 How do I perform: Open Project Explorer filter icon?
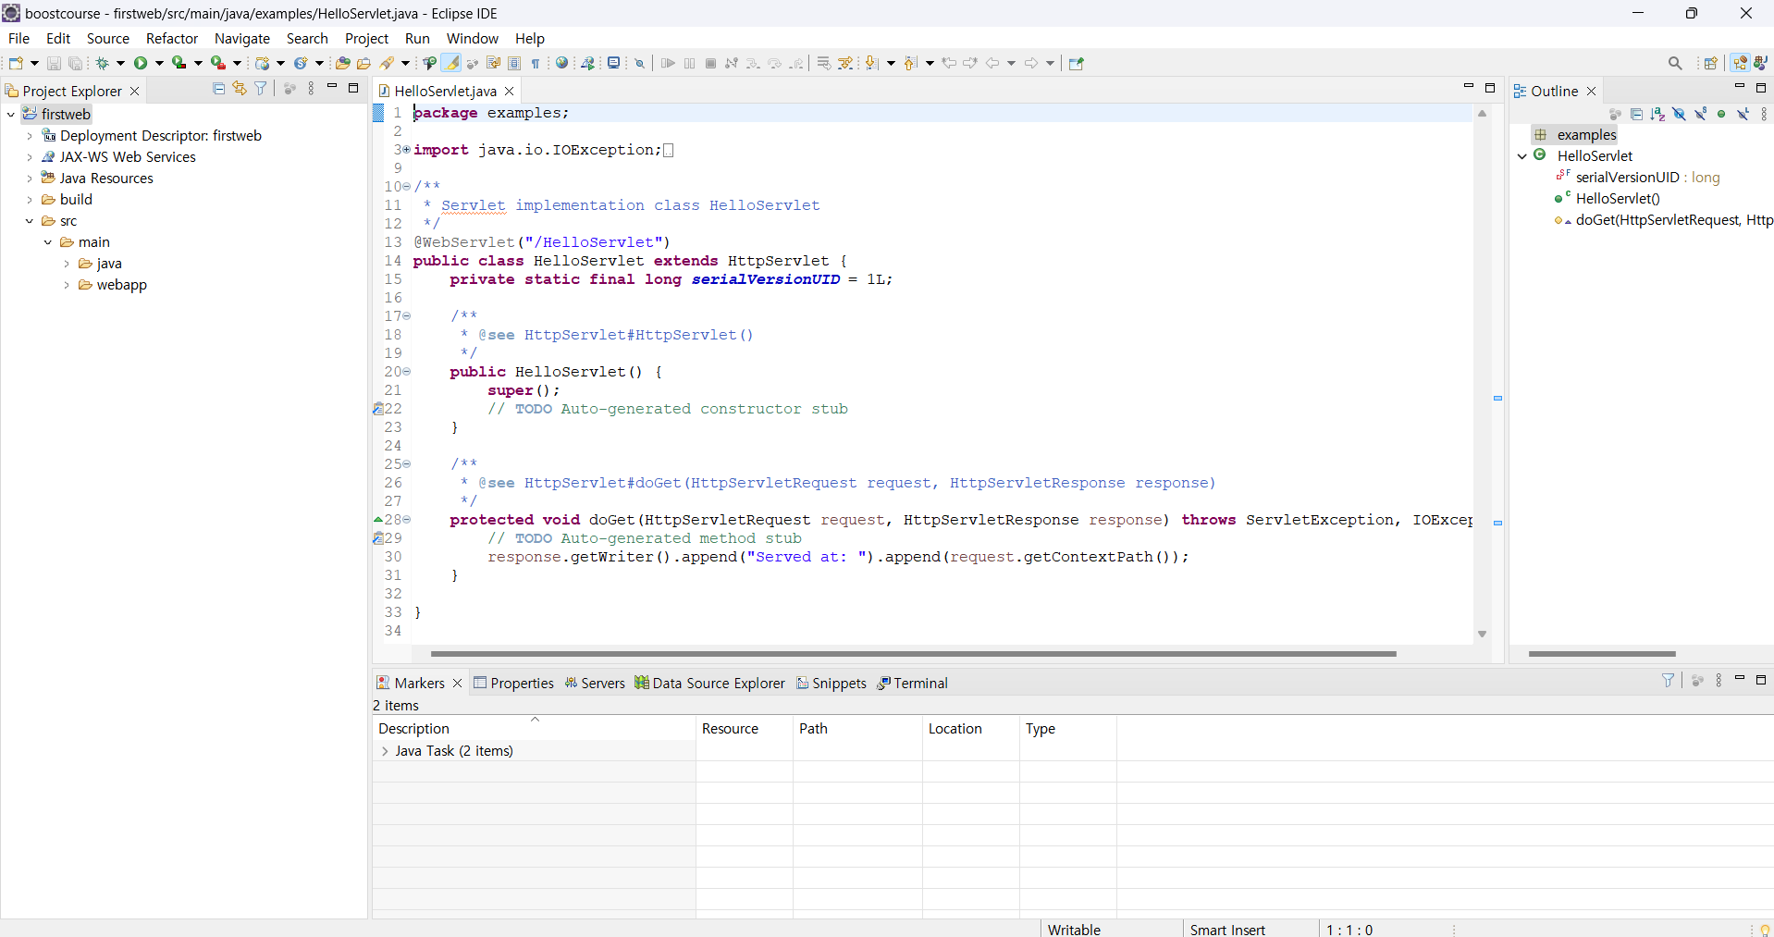coord(261,88)
